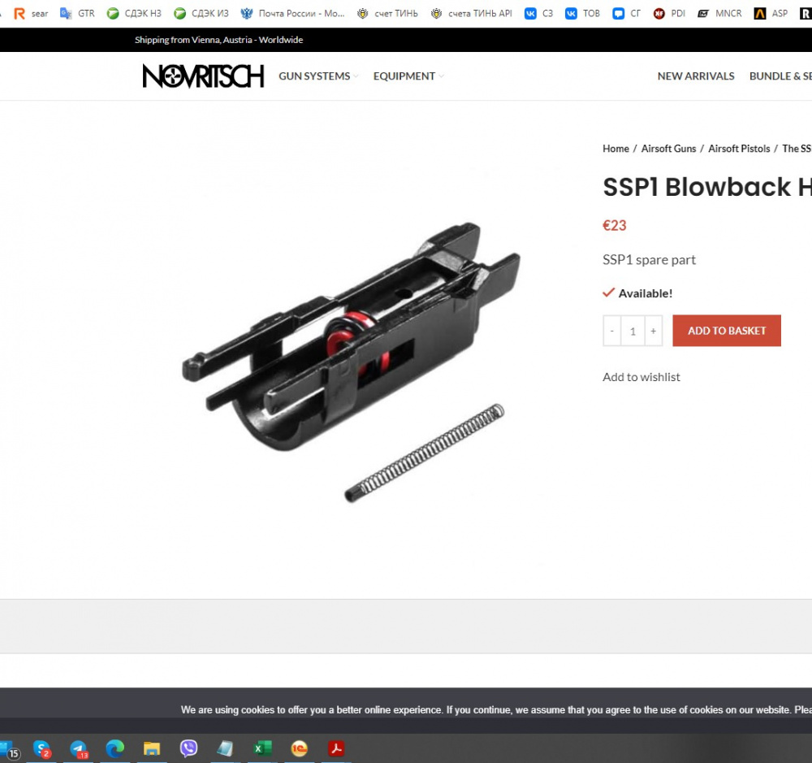This screenshot has width=812, height=763.
Task: Open Telegram from the taskbar
Action: pos(78,748)
